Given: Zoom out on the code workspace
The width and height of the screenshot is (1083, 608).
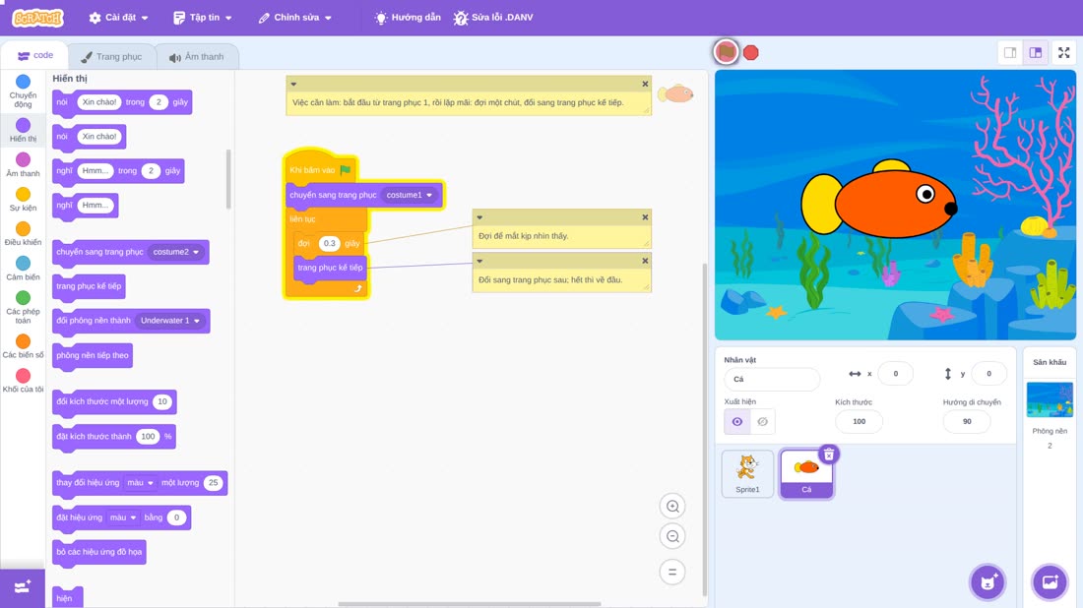Looking at the screenshot, I should pos(672,536).
